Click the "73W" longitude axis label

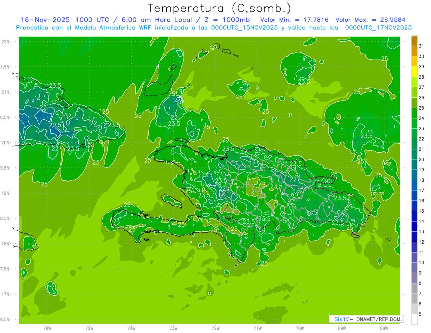(x=173, y=328)
